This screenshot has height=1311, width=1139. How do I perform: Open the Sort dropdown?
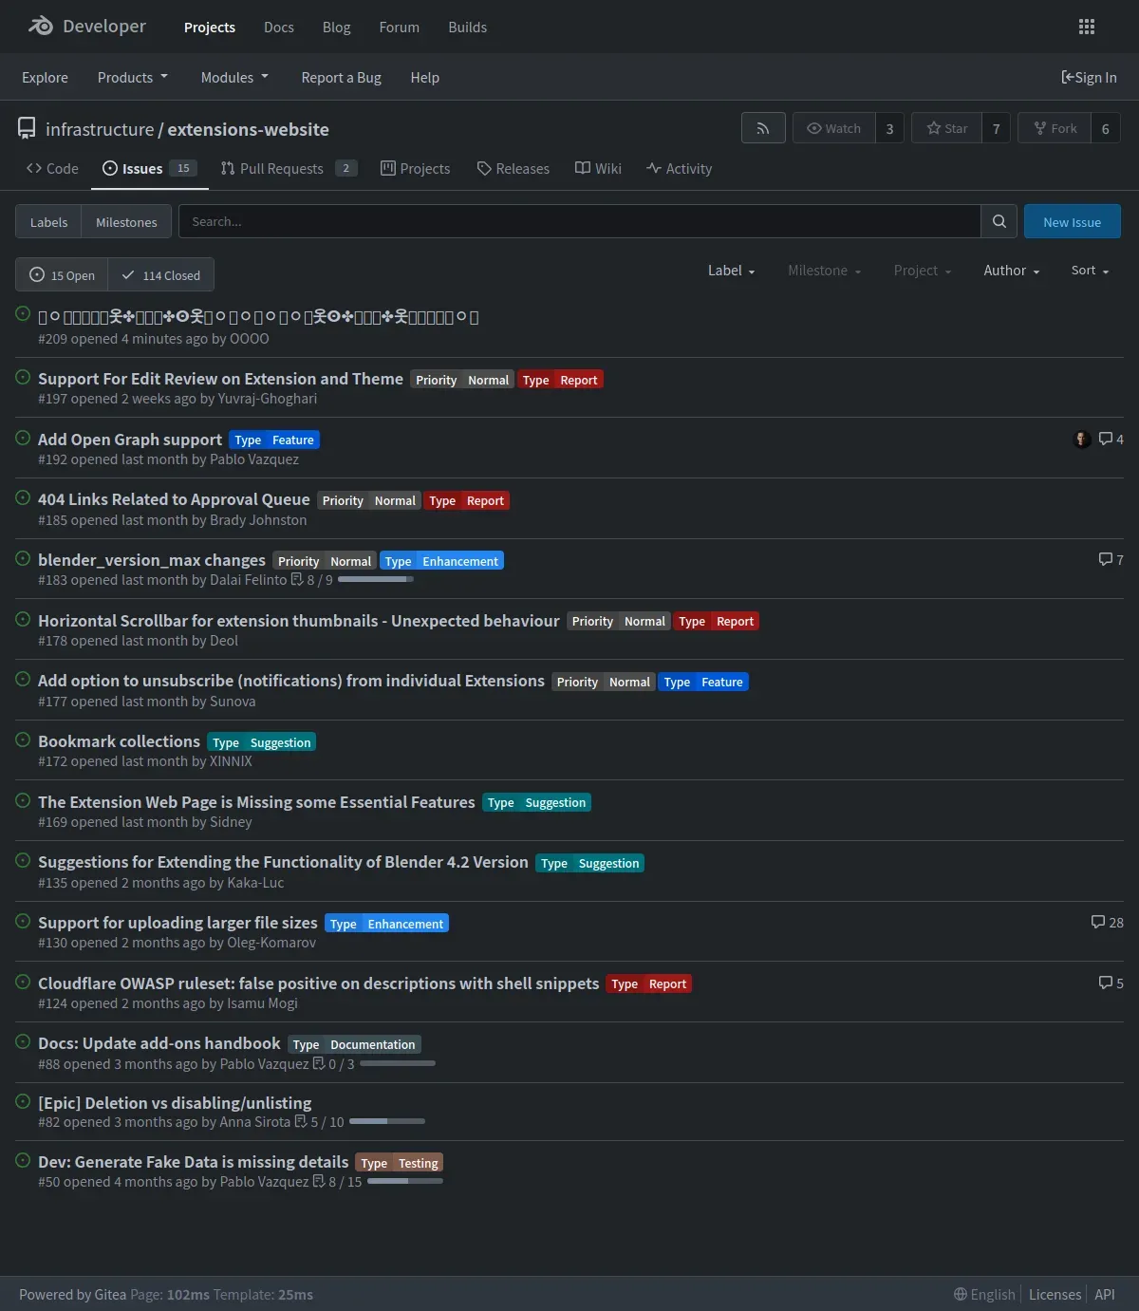(1090, 271)
